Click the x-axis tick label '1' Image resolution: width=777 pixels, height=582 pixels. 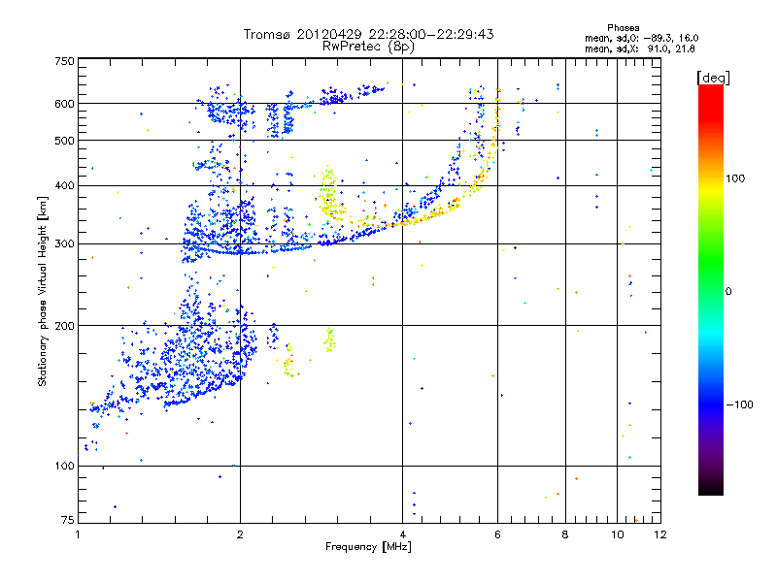click(78, 534)
